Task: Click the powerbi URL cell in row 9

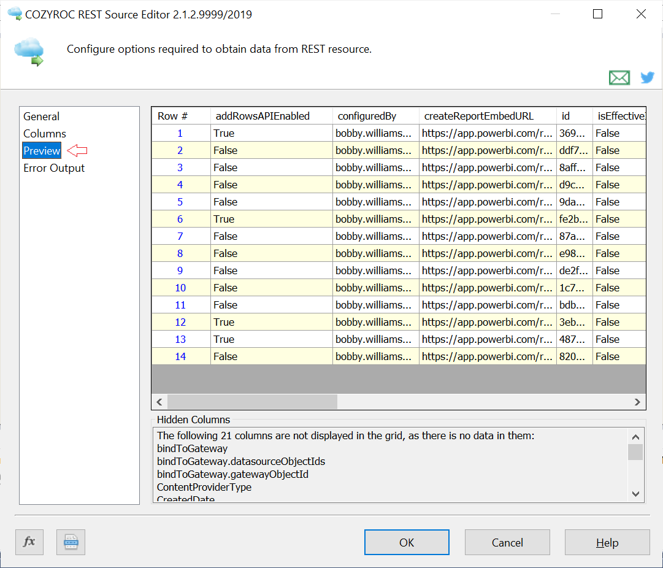Action: 488,271
